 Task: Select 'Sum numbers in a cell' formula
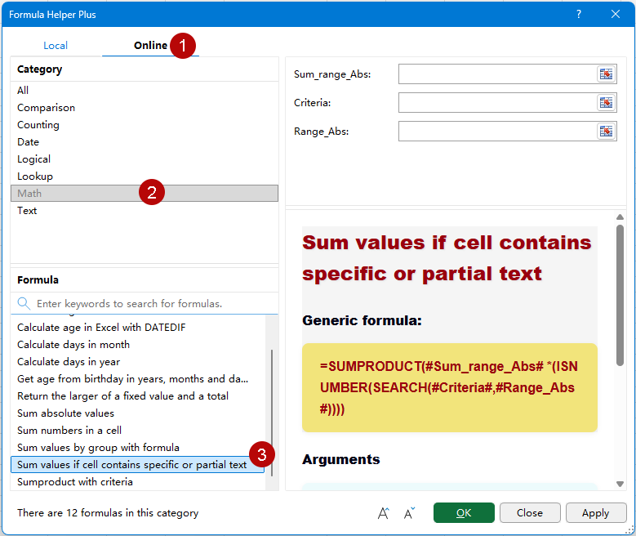click(138, 430)
